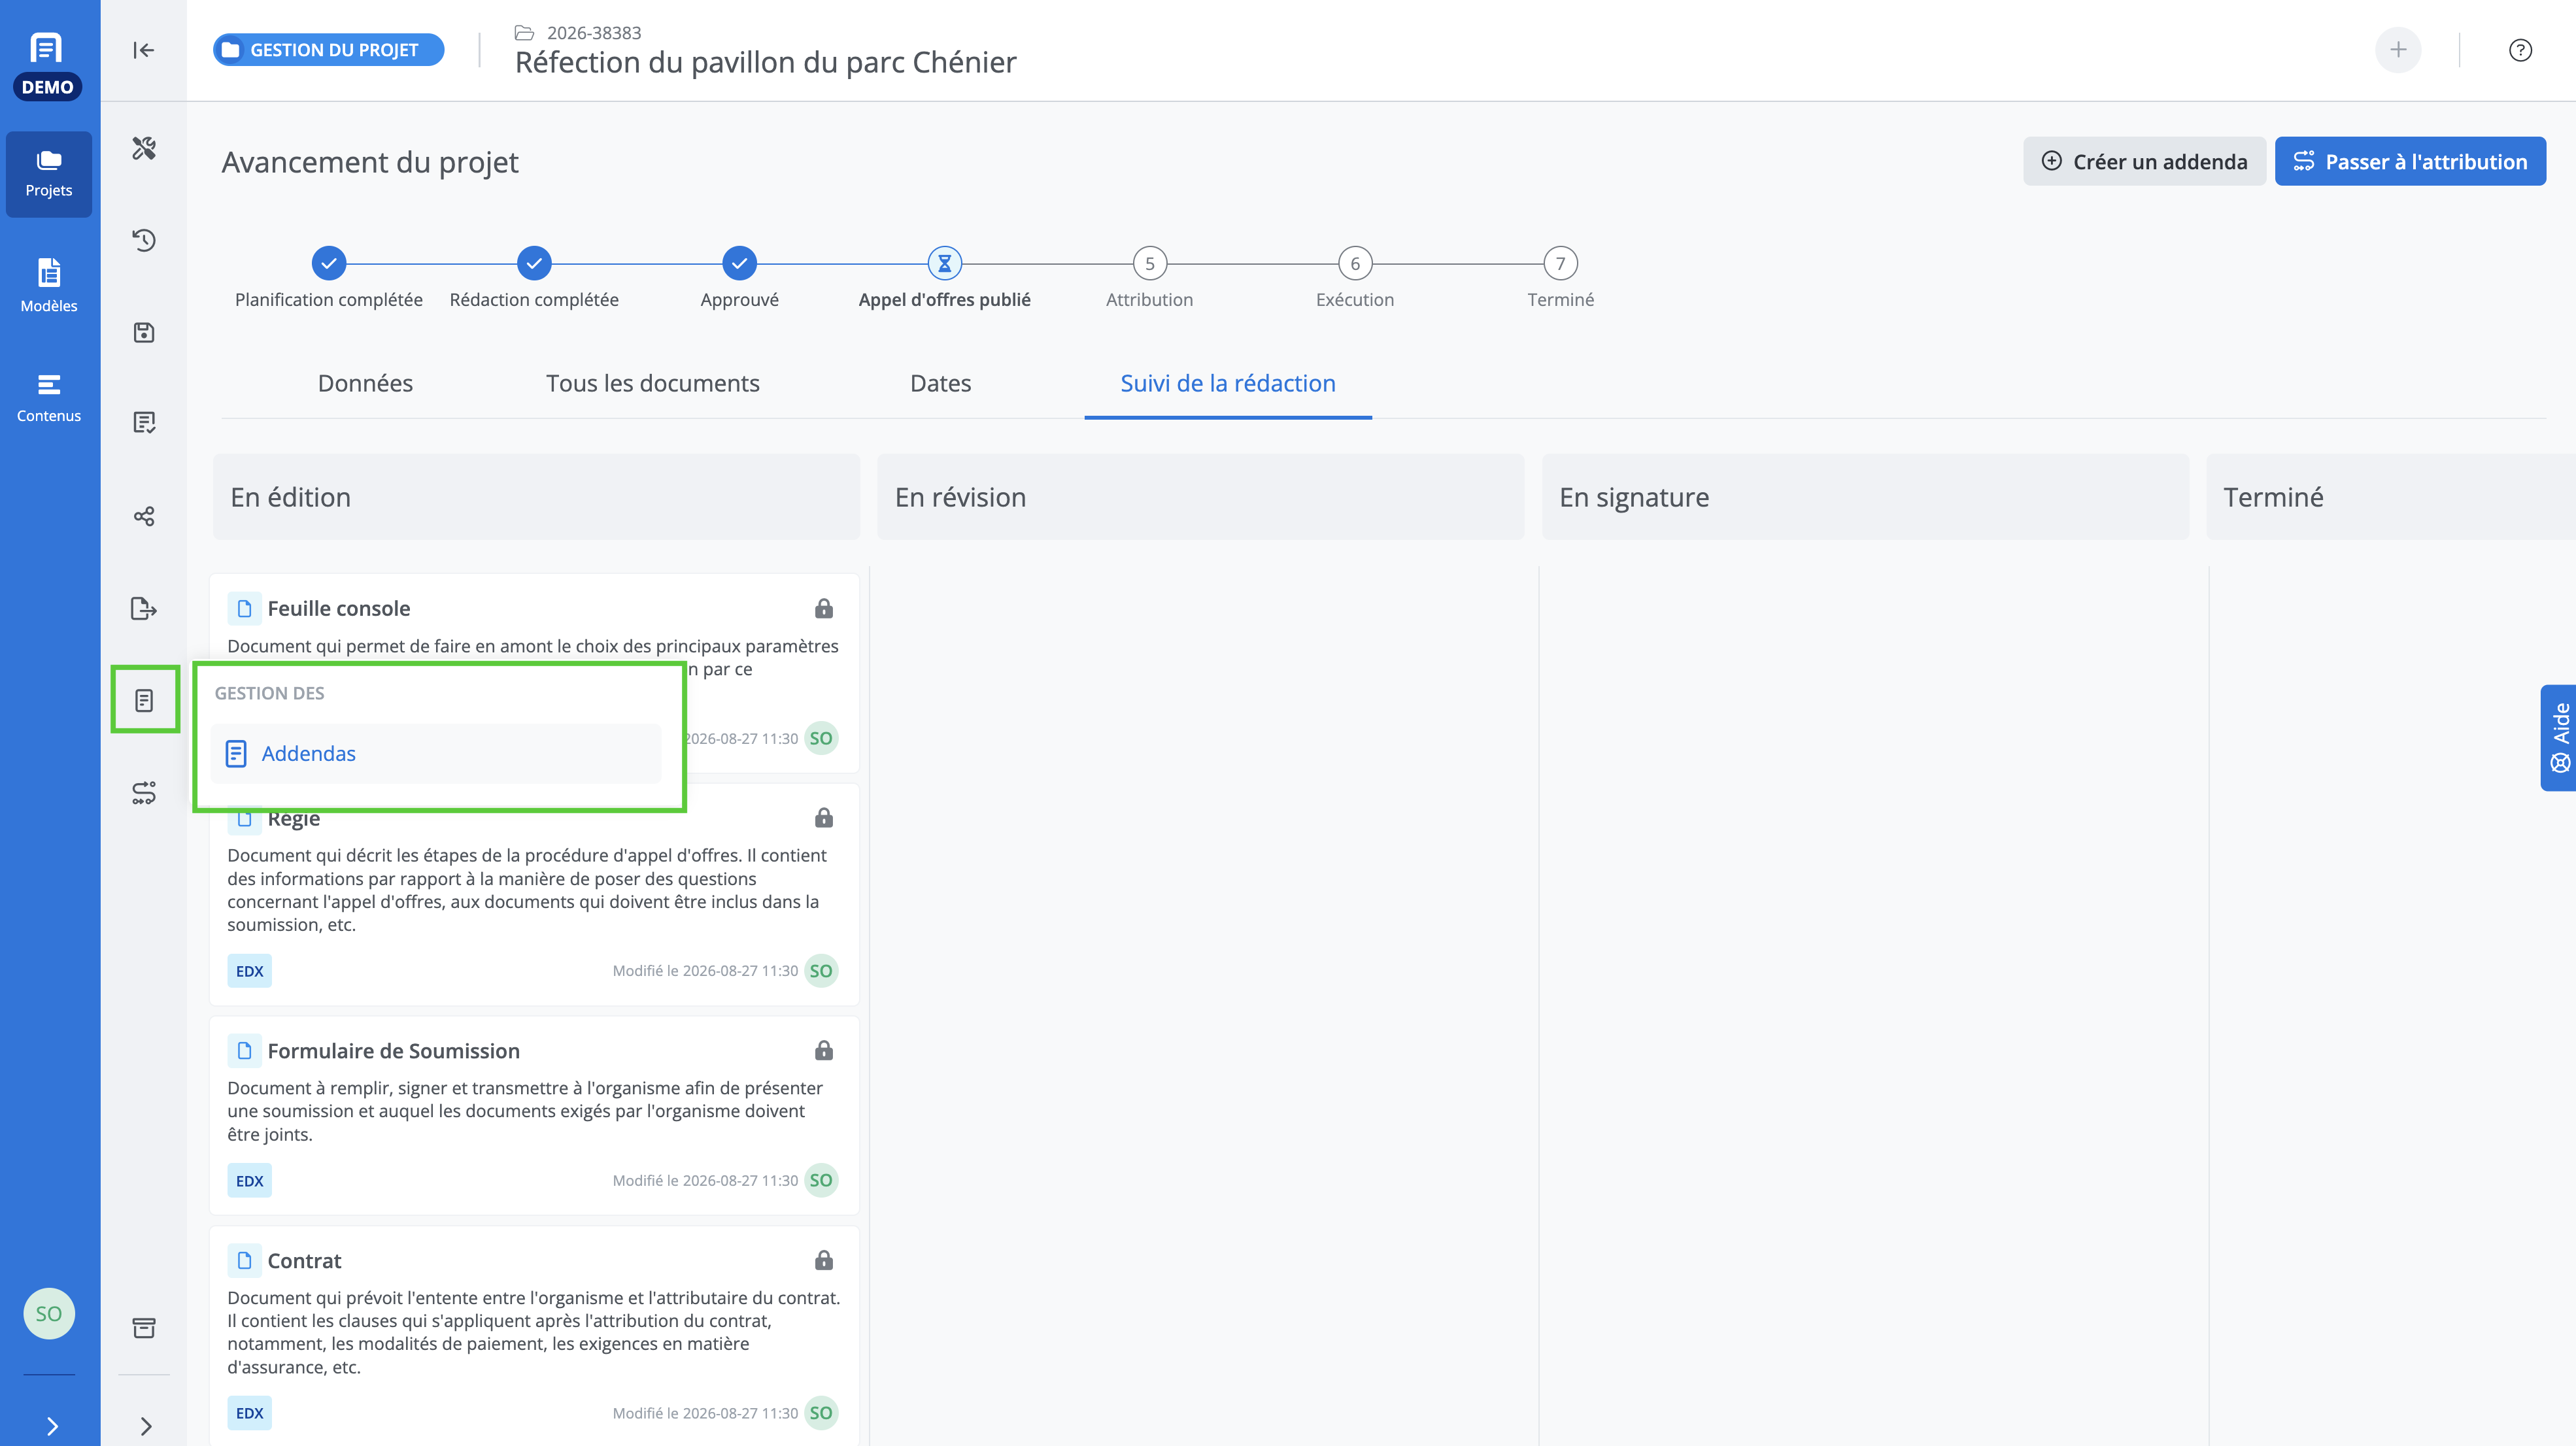Click the addendas document icon in sidebar
Viewport: 2576px width, 1446px height.
pos(144,700)
